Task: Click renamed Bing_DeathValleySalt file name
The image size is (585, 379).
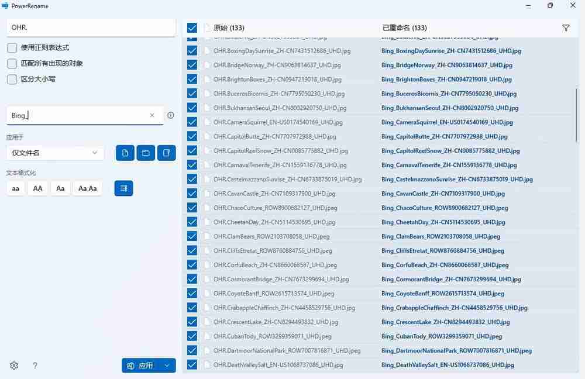Action: coord(448,365)
